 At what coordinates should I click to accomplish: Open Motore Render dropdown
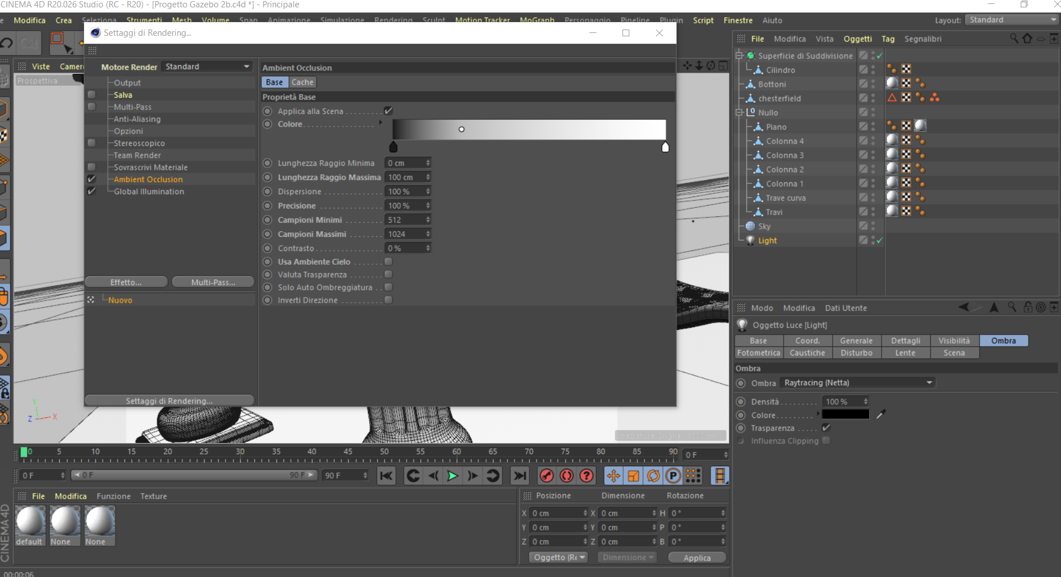pyautogui.click(x=207, y=66)
